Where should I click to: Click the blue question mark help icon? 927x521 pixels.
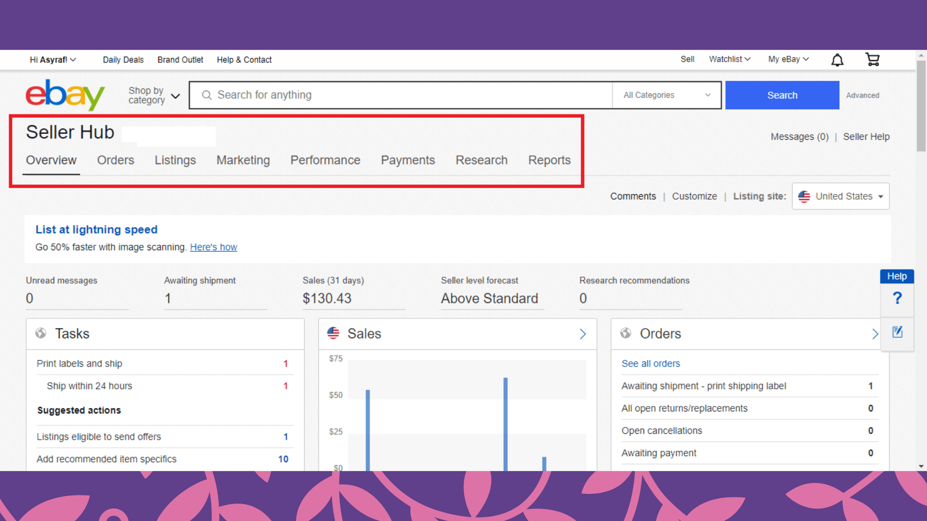pyautogui.click(x=897, y=298)
